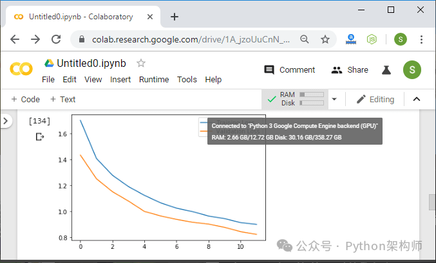Open the Comment panel
Viewport: 436px width, 263px height.
coord(289,69)
